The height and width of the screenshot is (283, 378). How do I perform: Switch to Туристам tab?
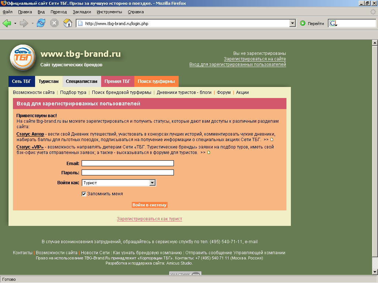click(x=48, y=81)
